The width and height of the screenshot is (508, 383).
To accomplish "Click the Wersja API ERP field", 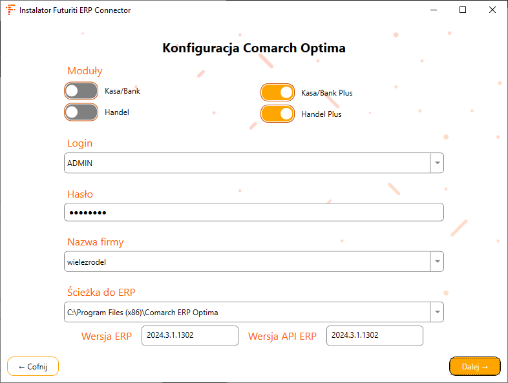I will (x=374, y=336).
